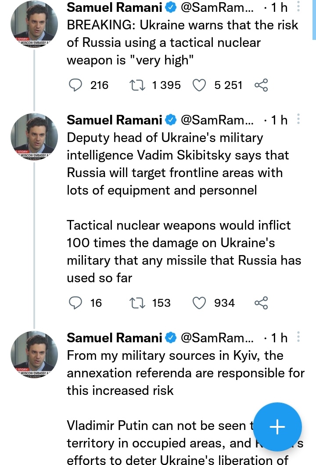316x465 pixels.
Task: Reply to the Vadim Skibitsky tweet
Action: coord(76,303)
